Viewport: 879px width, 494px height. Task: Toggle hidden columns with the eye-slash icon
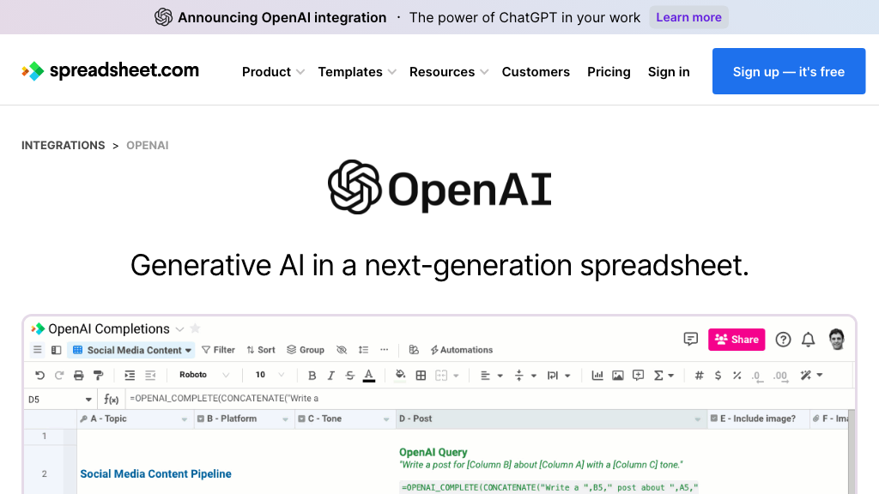coord(341,349)
